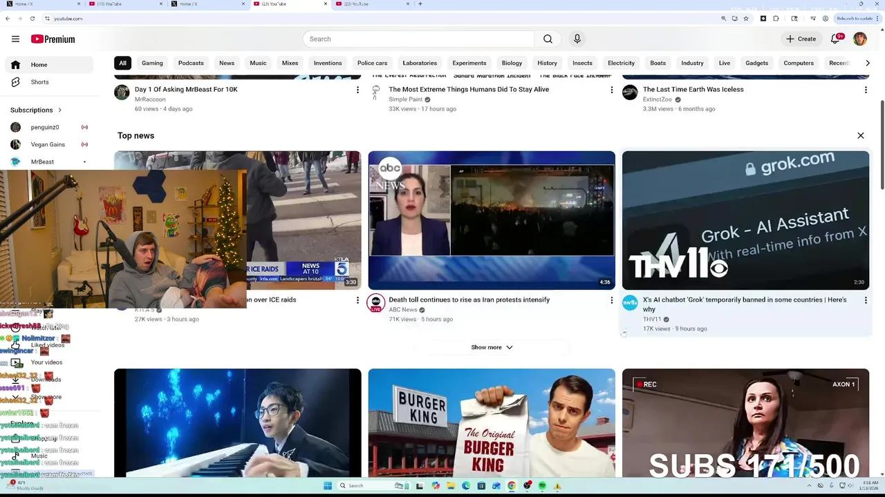Click the YouTube Premium logo

(53, 39)
